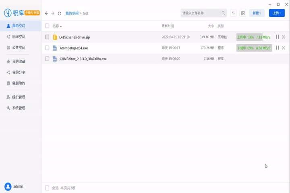Viewport: 290px width, 193px height.
Task: Click 我的空间 breadcrumb link
Action: coord(72,13)
